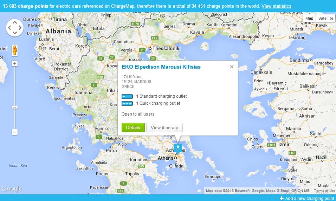
Task: Open the View statistics link
Action: (276, 6)
